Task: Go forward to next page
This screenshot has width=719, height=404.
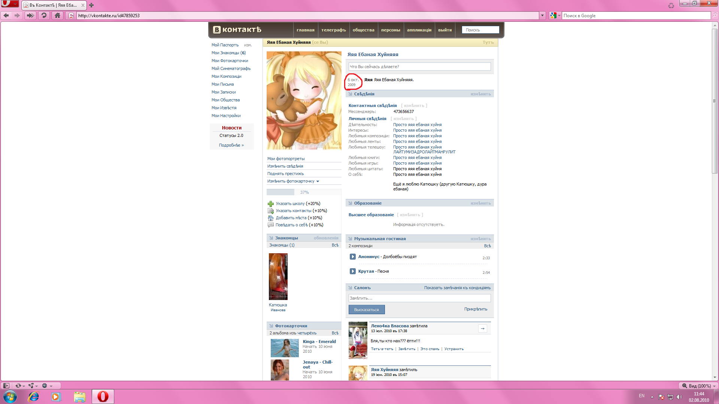Action: [17, 15]
